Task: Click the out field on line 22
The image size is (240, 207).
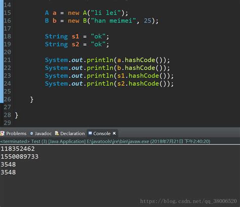Action: pos(77,68)
